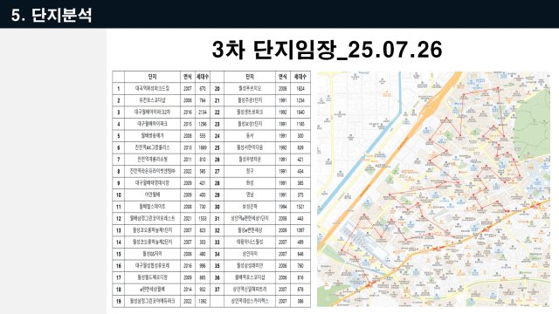Select the complex name in row 15
The image size is (559, 314).
click(152, 254)
